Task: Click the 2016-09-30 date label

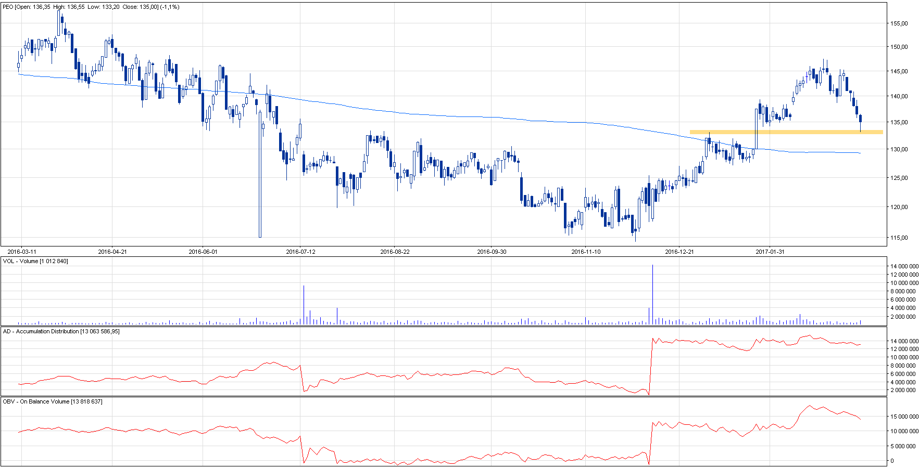Action: [492, 252]
